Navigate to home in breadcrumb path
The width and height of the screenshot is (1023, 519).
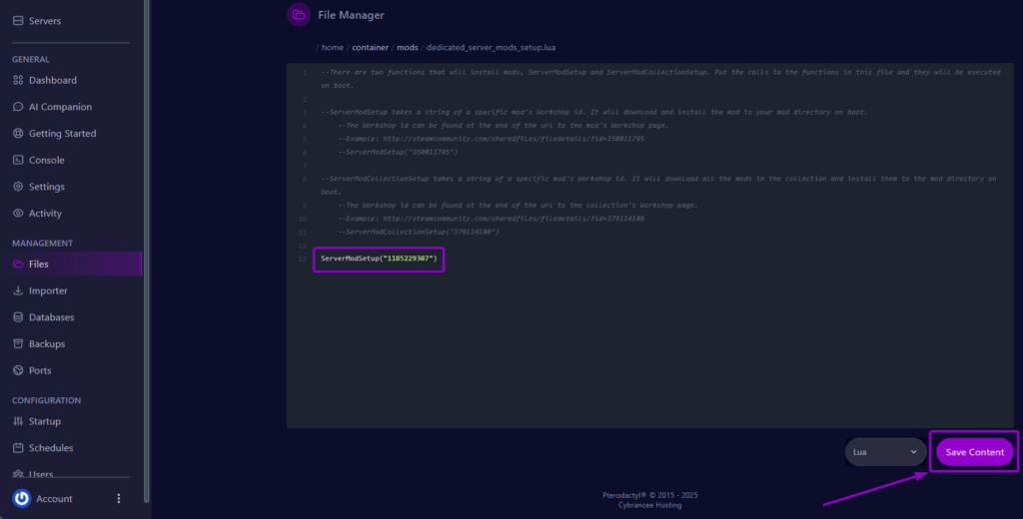[332, 48]
